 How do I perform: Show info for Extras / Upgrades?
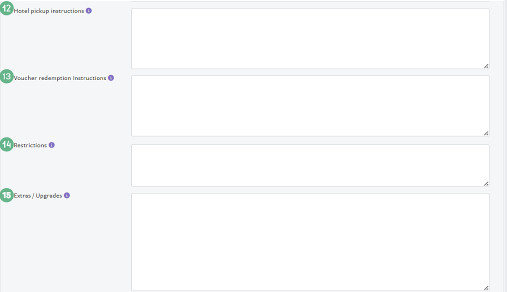(67, 195)
